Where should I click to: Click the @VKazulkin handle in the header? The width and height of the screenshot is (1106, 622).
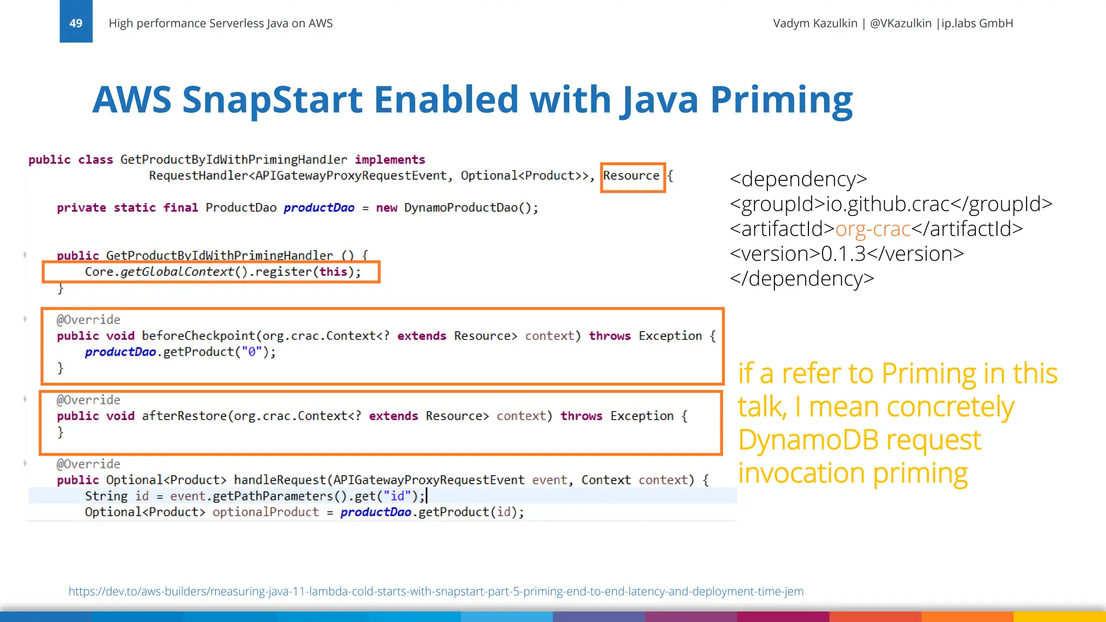click(900, 23)
